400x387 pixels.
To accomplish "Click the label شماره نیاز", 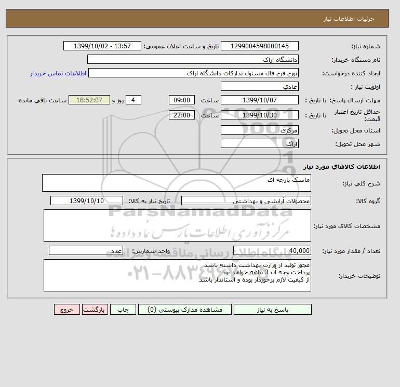I will (366, 46).
